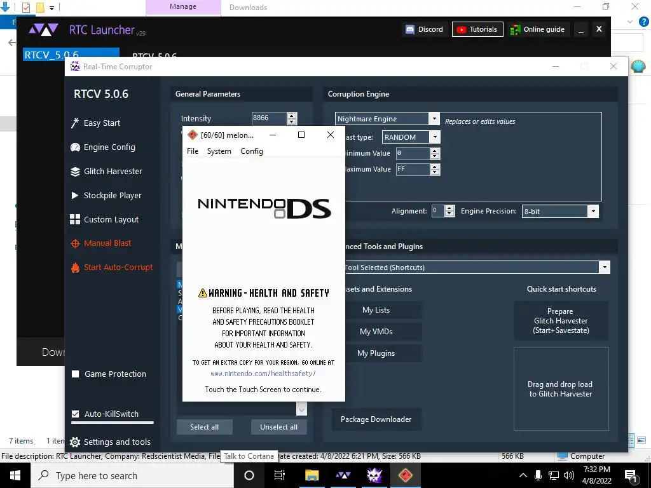651x488 pixels.
Task: Click the Maximum Value stepper arrows
Action: 435,169
